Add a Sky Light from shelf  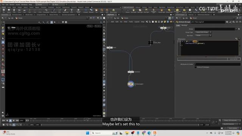(x=184, y=11)
